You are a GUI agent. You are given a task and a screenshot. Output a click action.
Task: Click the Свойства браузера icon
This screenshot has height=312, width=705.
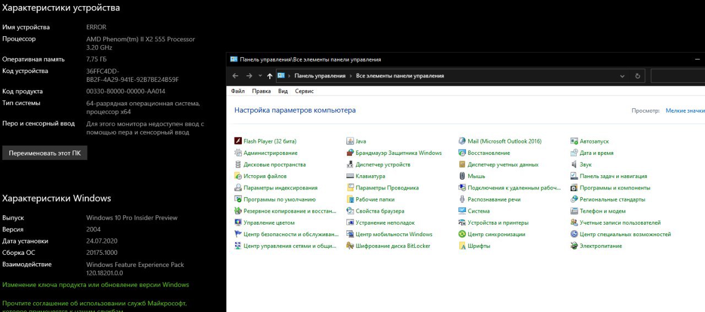point(350,211)
